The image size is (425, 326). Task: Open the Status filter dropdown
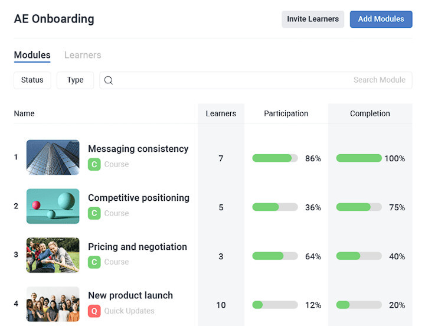click(x=32, y=80)
